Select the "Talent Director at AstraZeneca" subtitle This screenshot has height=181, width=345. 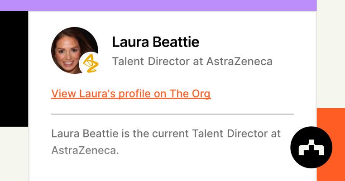[192, 61]
